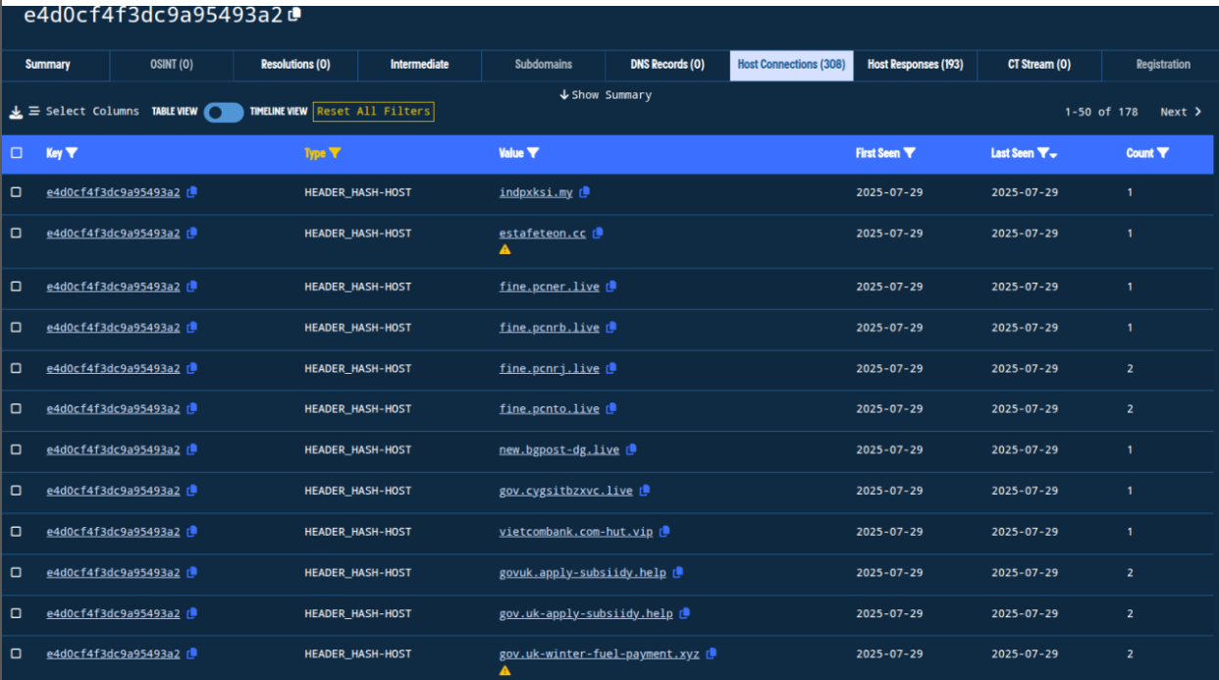Open the Subdomains tab
The height and width of the screenshot is (680, 1219).
click(x=544, y=65)
